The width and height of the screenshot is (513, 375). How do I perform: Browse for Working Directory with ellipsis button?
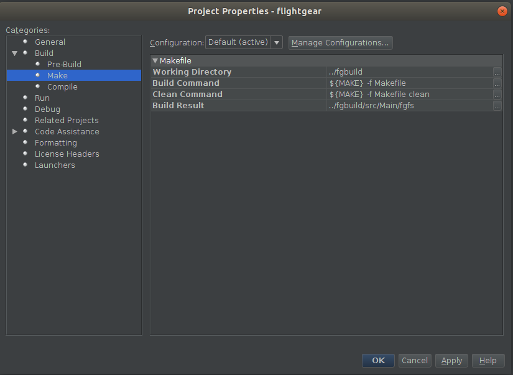tap(497, 72)
